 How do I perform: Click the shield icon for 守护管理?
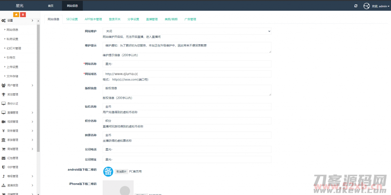pos(3,167)
